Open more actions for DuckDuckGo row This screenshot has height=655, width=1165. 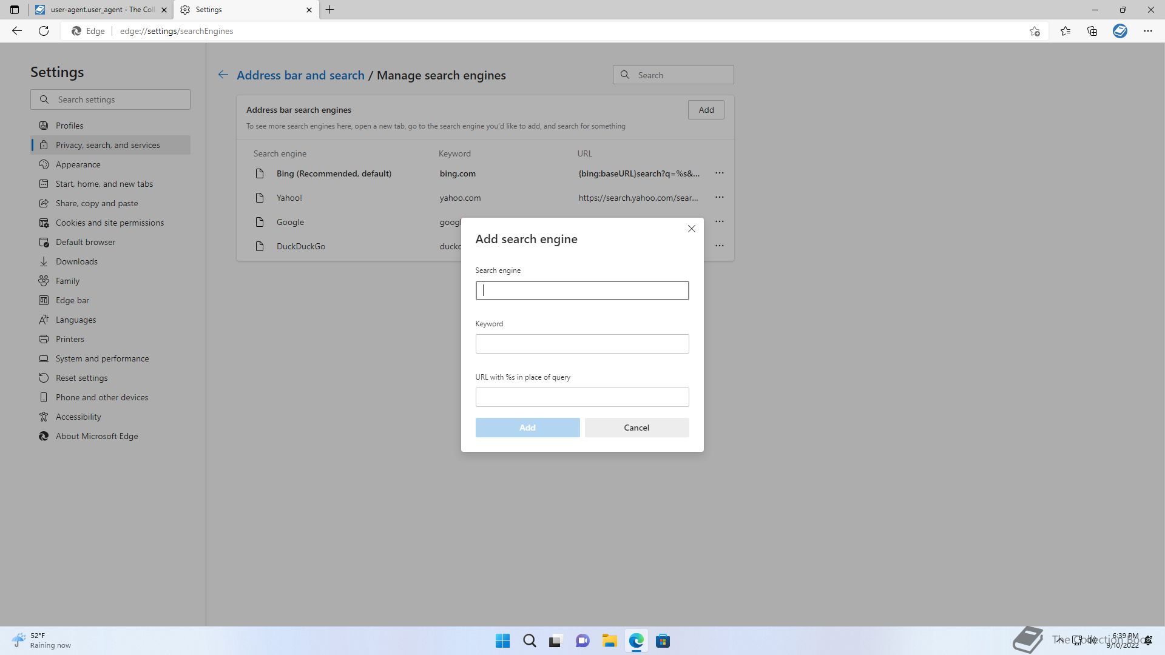[x=720, y=246]
